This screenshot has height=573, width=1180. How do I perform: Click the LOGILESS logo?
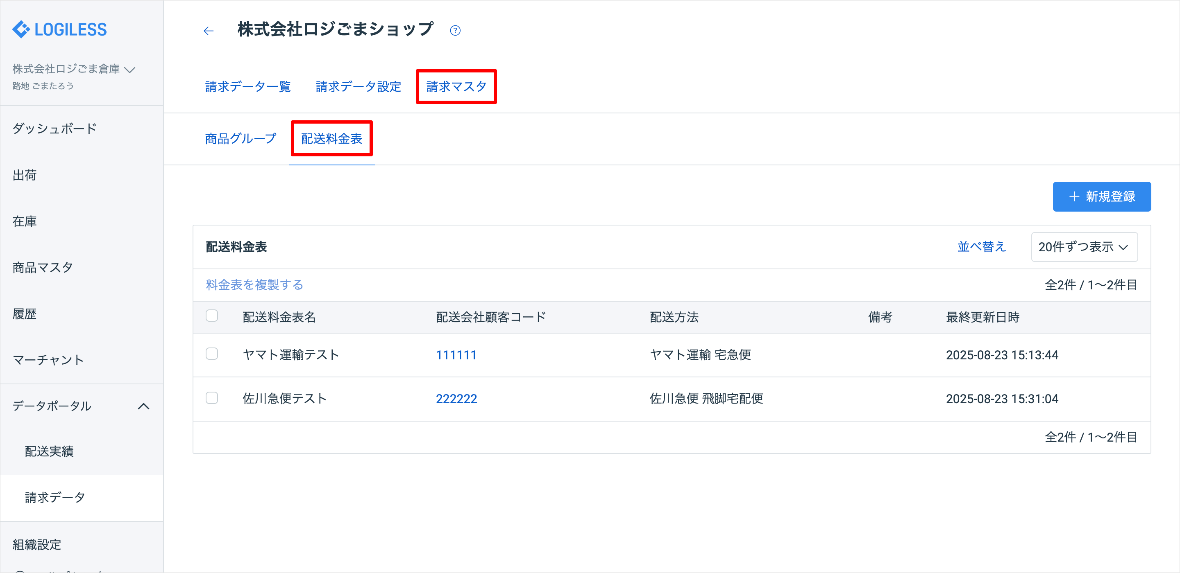(59, 30)
